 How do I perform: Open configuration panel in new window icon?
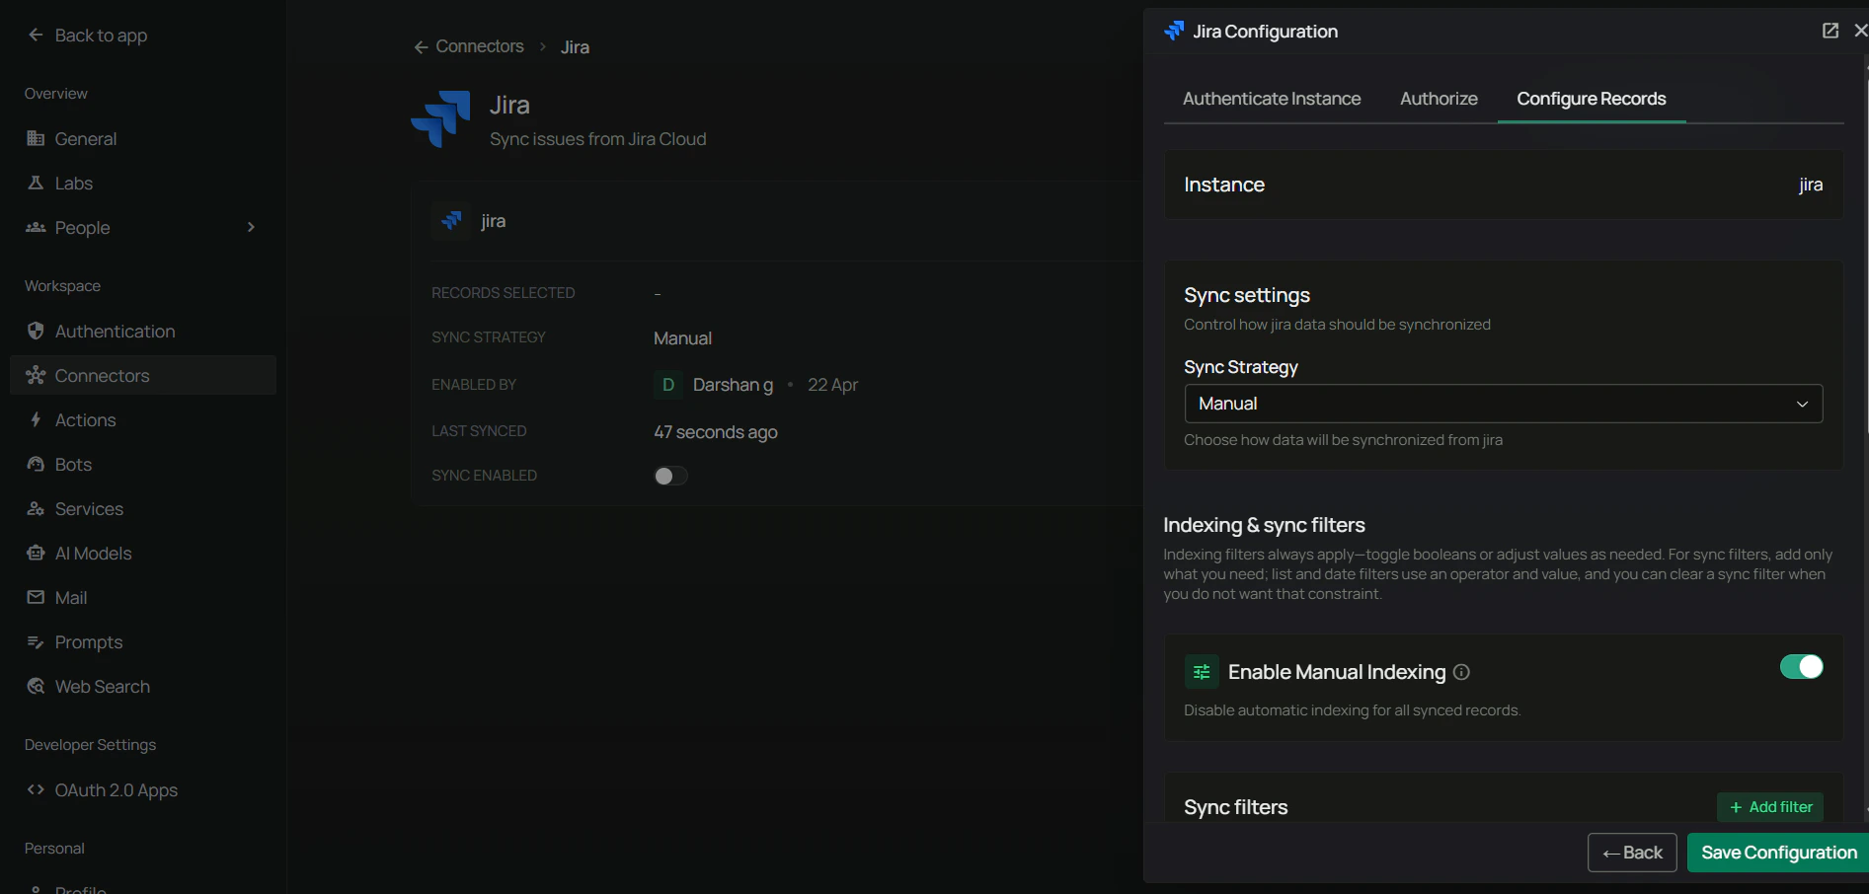(x=1830, y=31)
